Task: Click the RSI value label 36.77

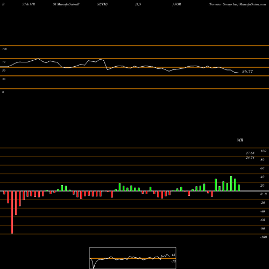Action: point(247,72)
